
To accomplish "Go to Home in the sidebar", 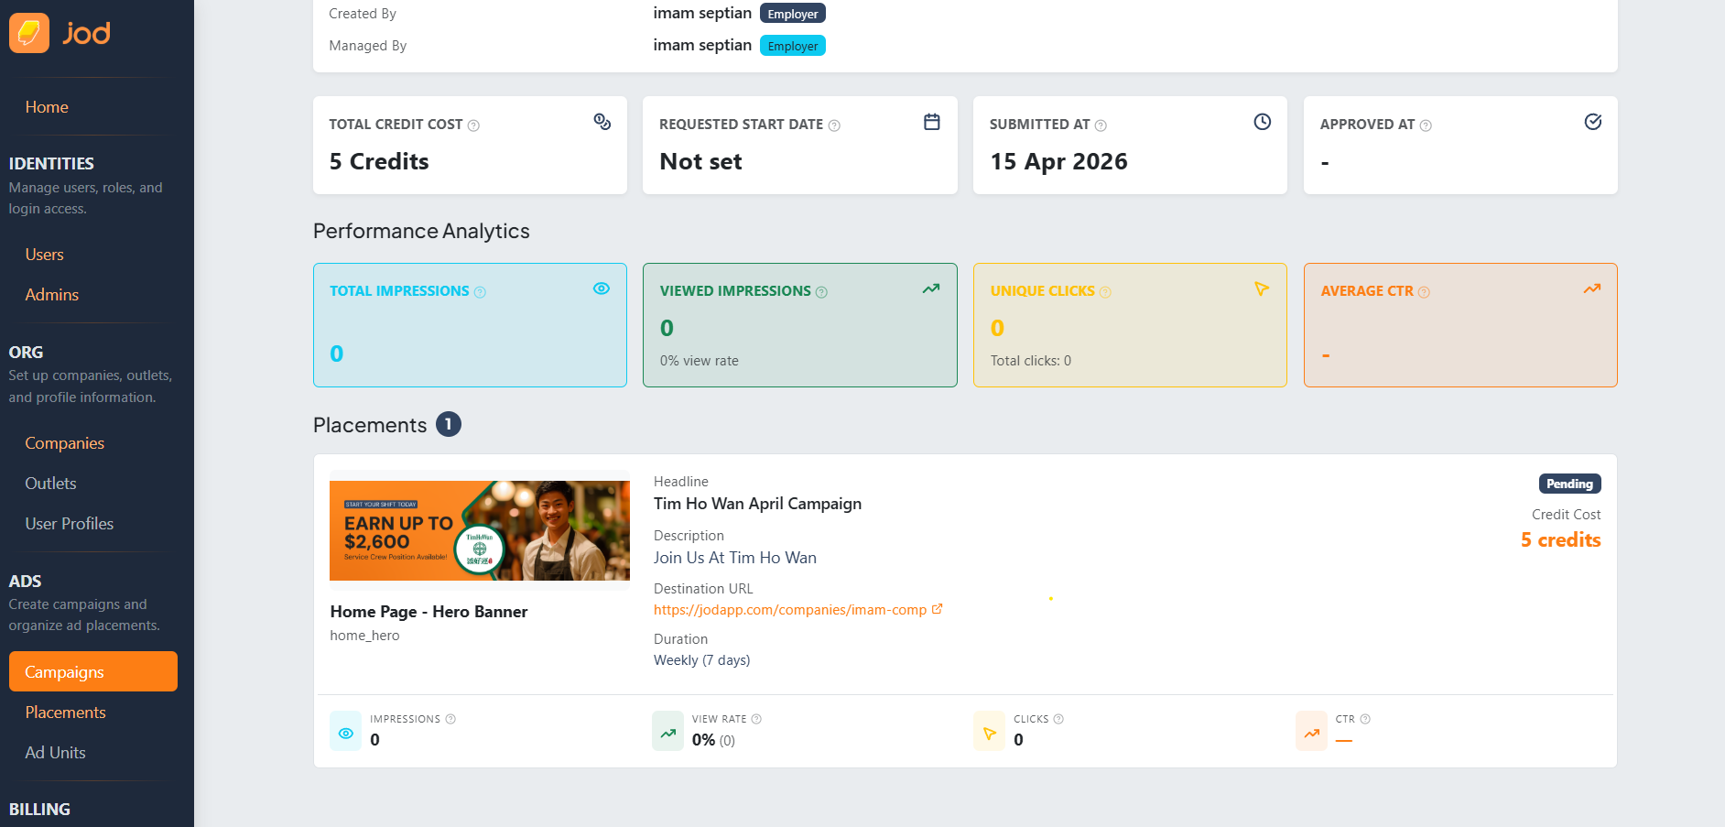I will [x=47, y=107].
